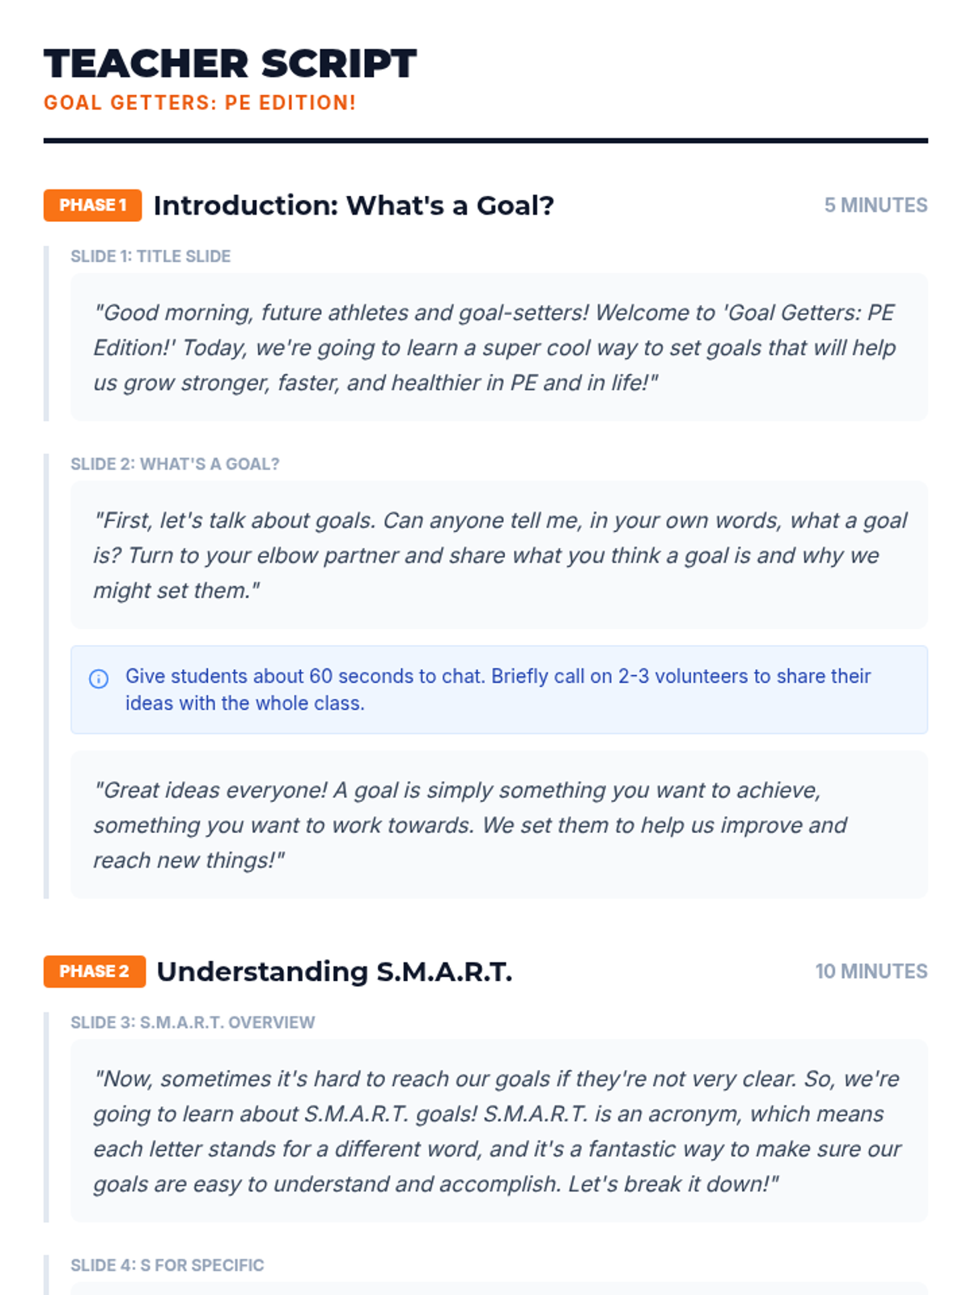The width and height of the screenshot is (971, 1295).
Task: Click the Great ideas everyone! script box
Action: coord(498,825)
